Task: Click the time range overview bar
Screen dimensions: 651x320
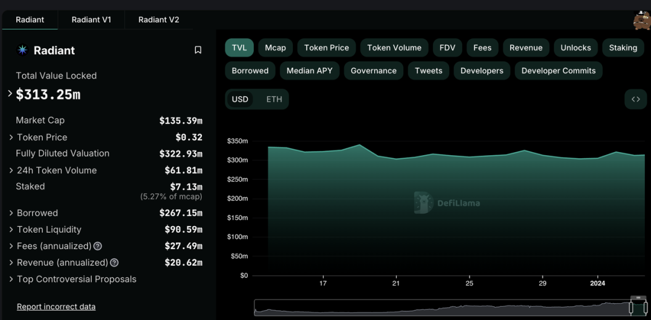Action: 450,307
